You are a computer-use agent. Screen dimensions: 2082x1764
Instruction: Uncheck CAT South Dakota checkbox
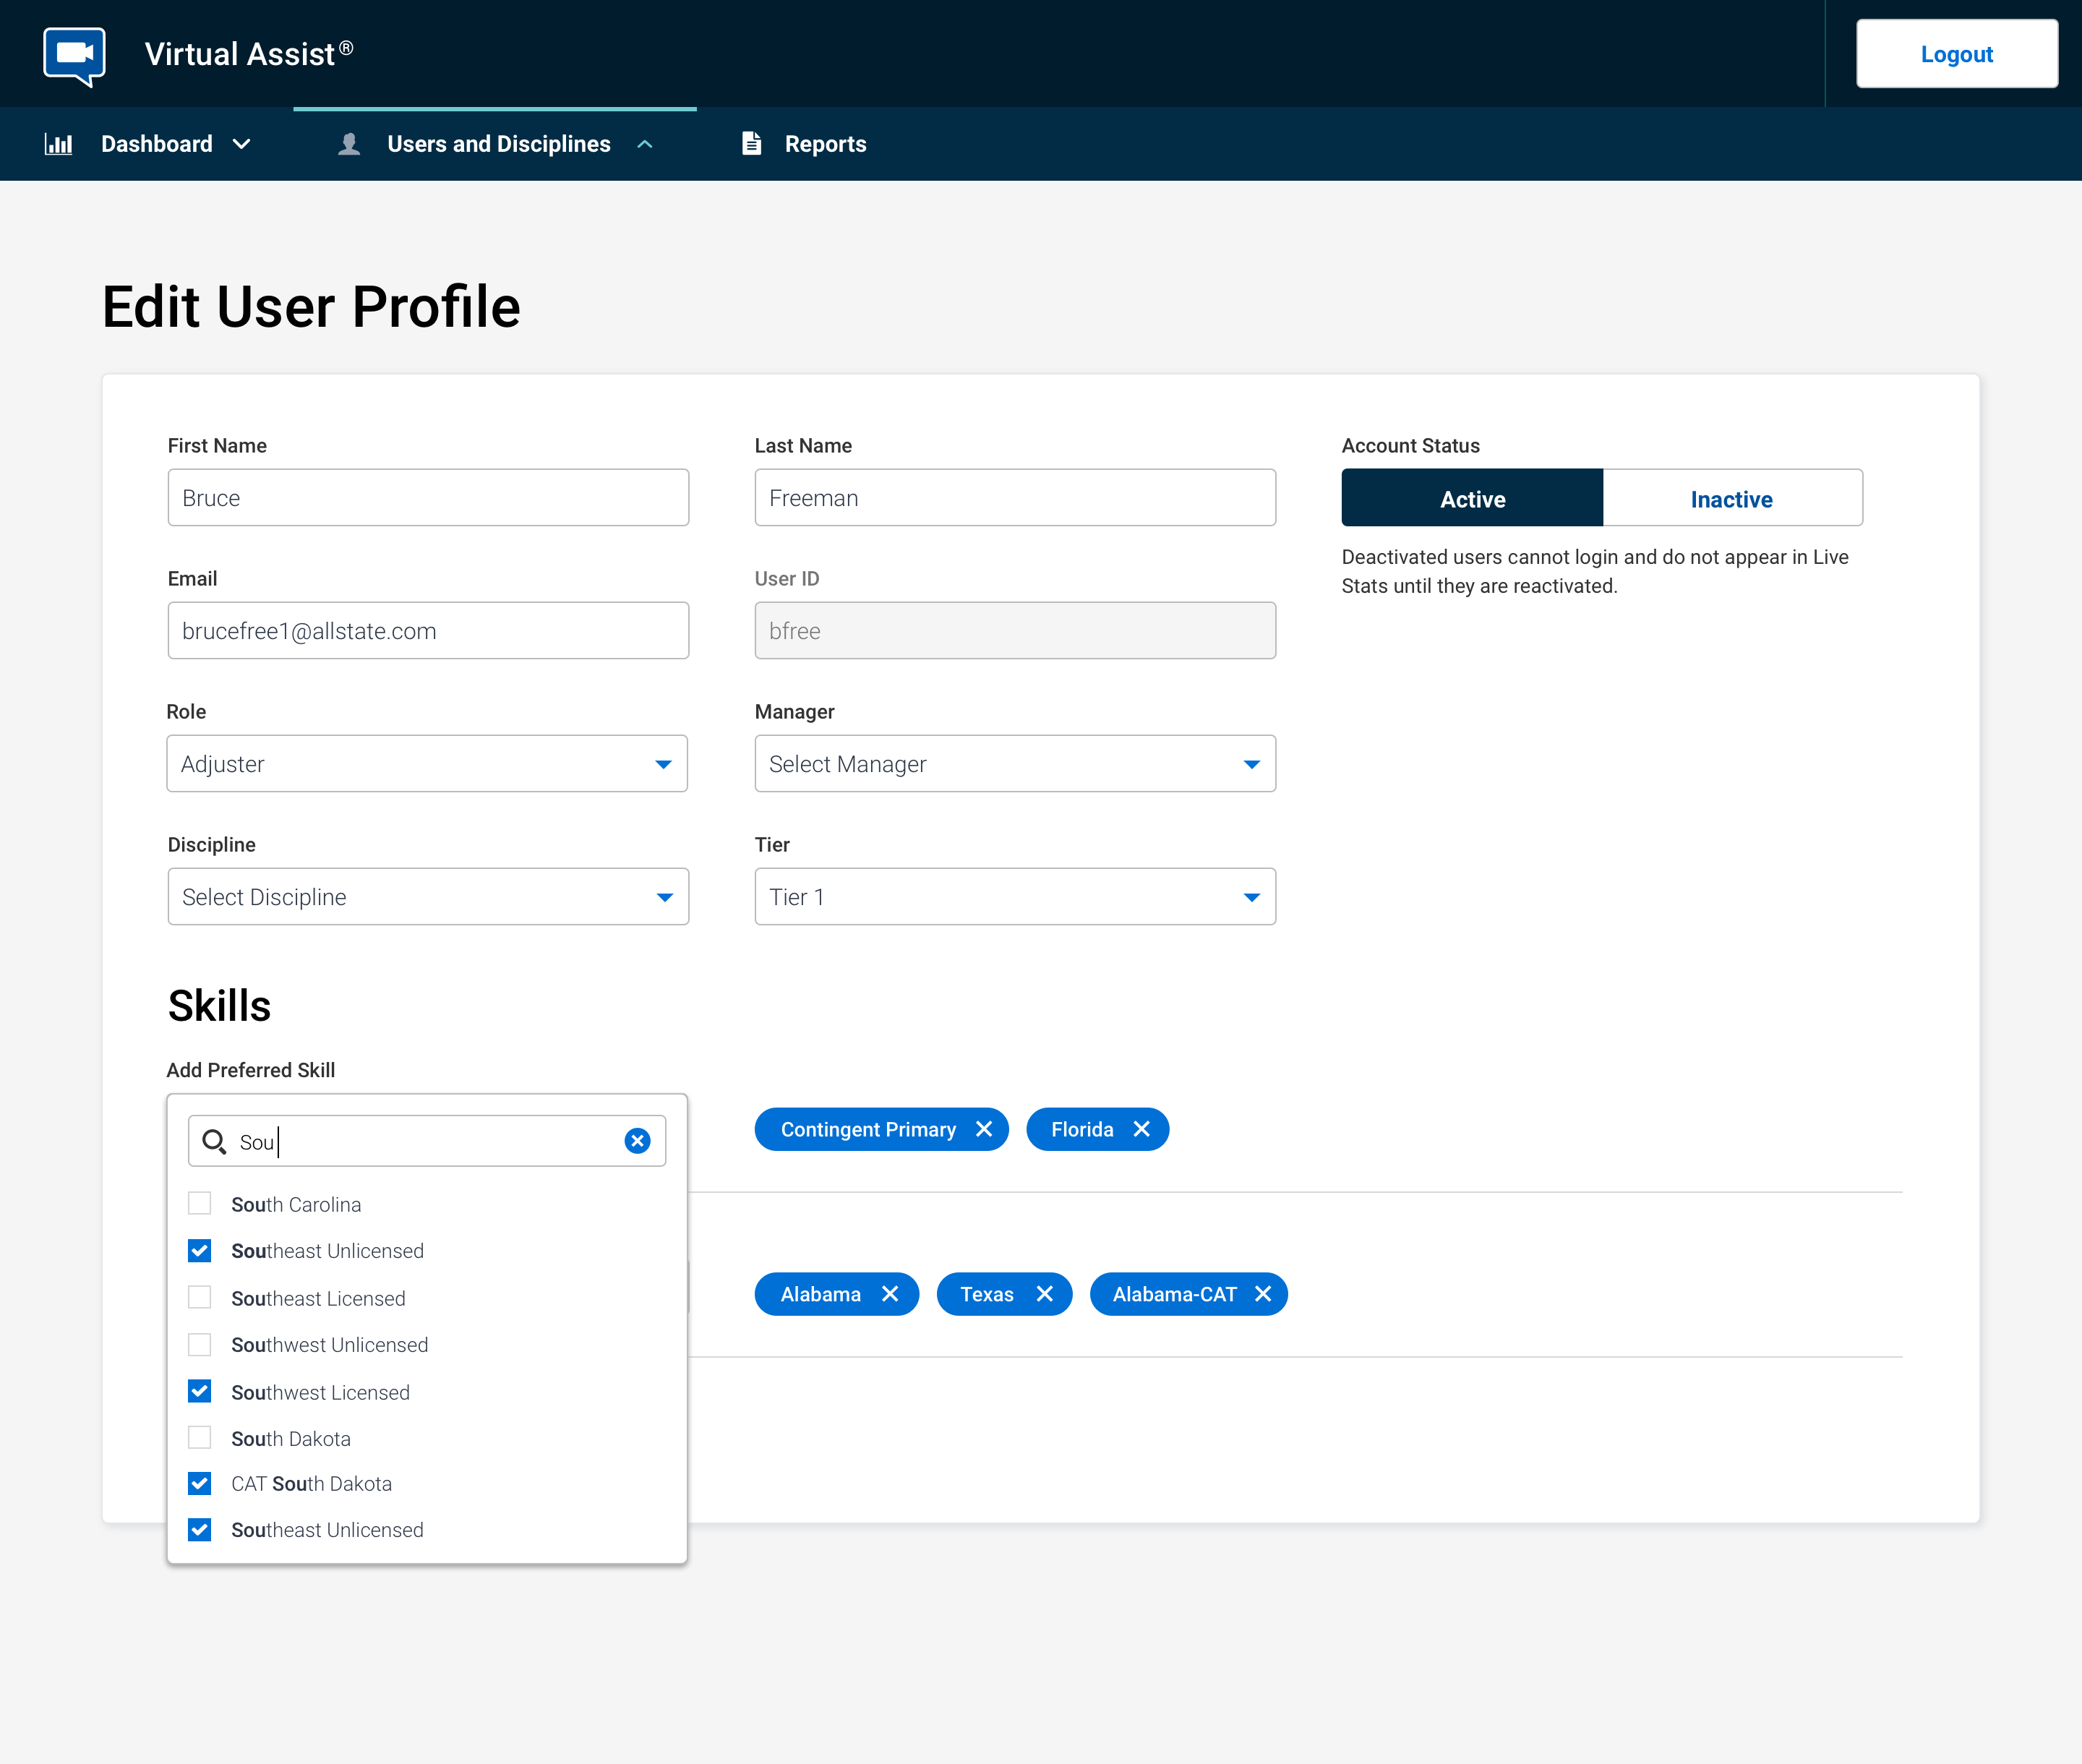pos(200,1483)
